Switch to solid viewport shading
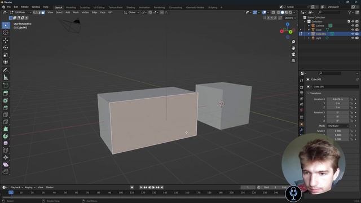Viewport: 361px width, 203px height. click(282, 12)
